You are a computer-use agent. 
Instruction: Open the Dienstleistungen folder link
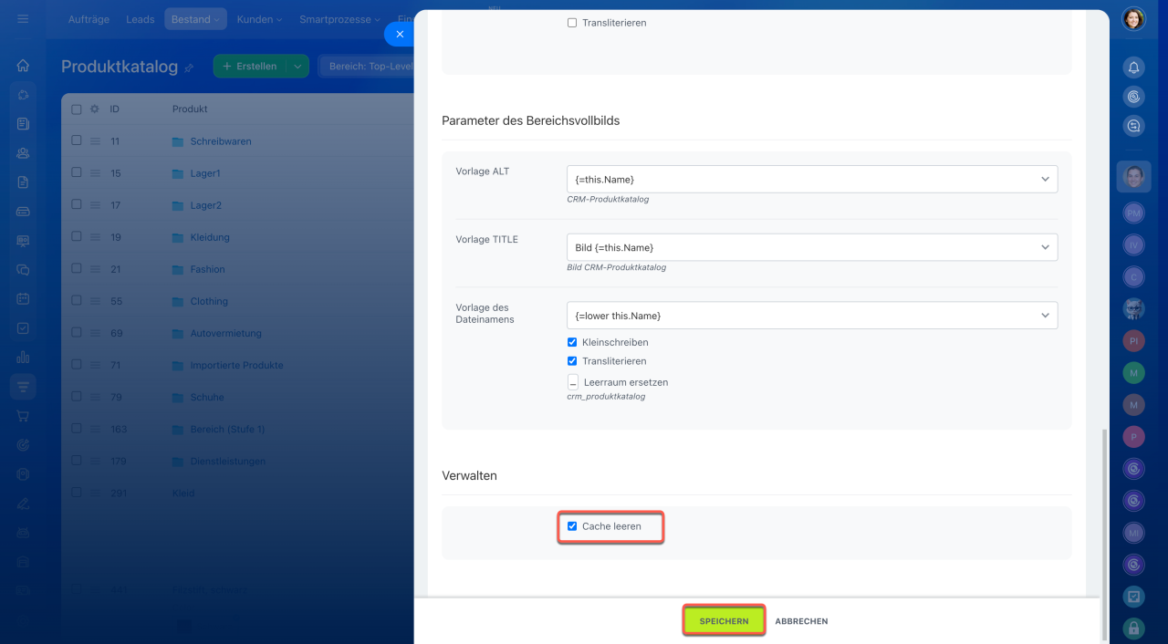227,461
